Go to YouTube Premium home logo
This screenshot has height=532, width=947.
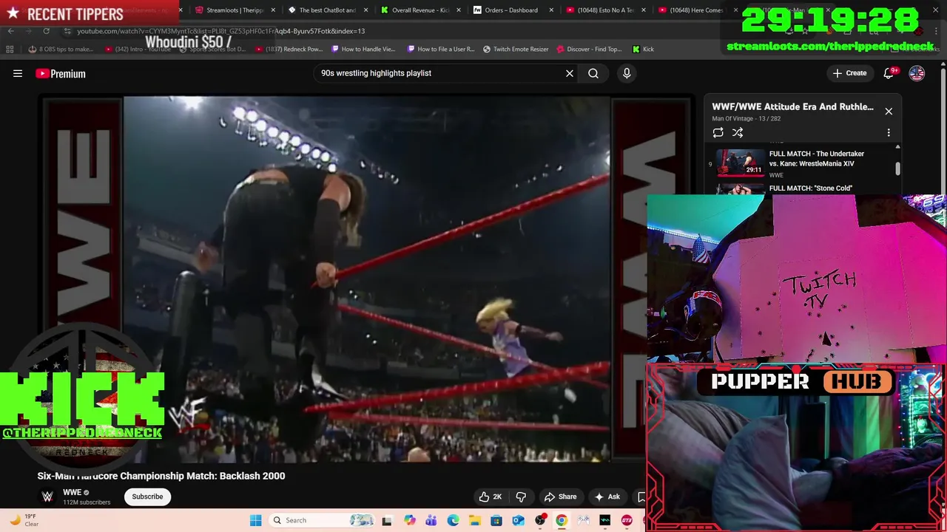click(x=61, y=73)
